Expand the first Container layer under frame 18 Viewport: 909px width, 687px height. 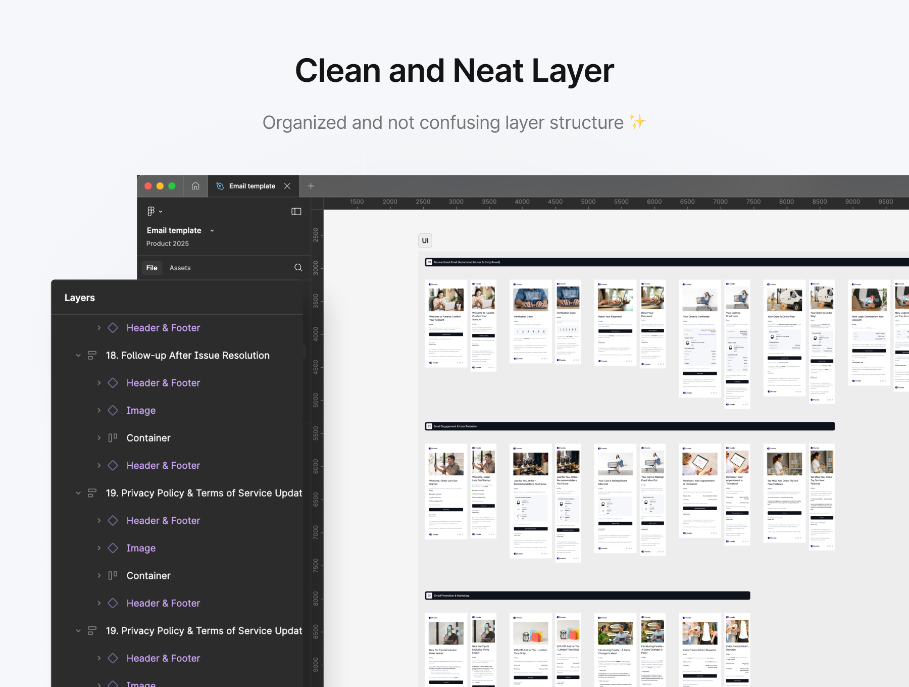click(99, 438)
